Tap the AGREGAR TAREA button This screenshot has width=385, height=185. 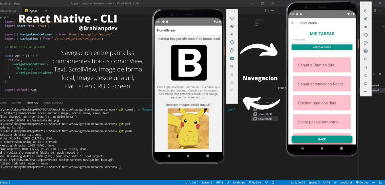coord(322,47)
